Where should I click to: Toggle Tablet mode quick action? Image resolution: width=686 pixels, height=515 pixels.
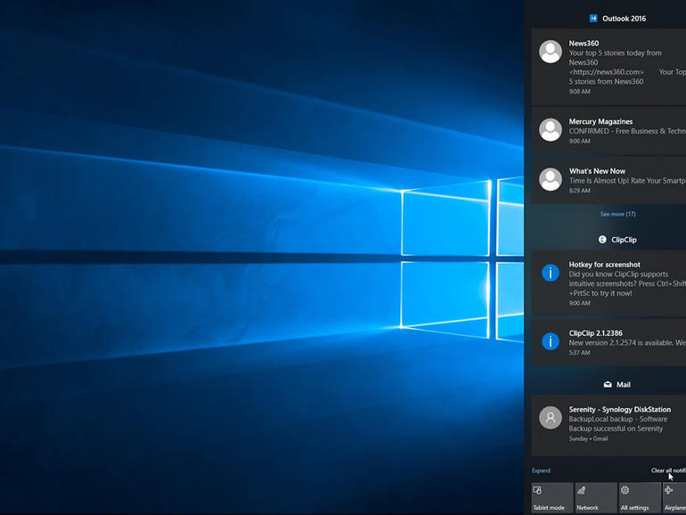[x=552, y=497]
